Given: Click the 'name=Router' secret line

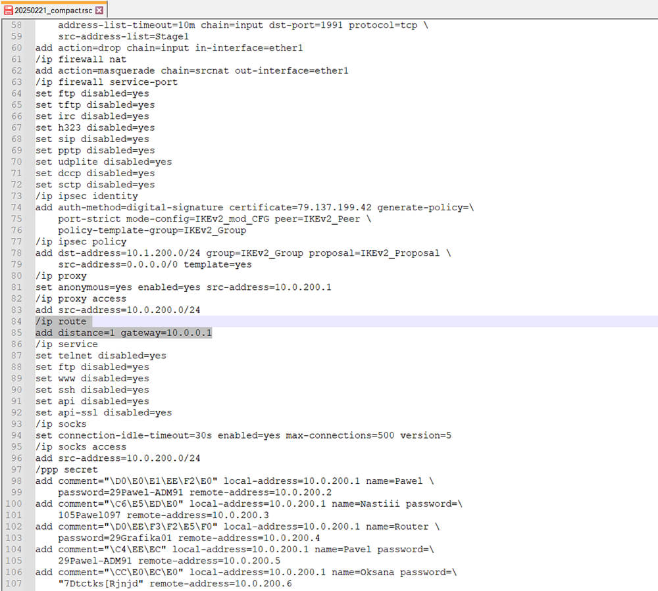Looking at the screenshot, I should pyautogui.click(x=238, y=527).
